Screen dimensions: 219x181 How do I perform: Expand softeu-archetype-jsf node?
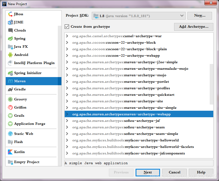click(x=67, y=120)
